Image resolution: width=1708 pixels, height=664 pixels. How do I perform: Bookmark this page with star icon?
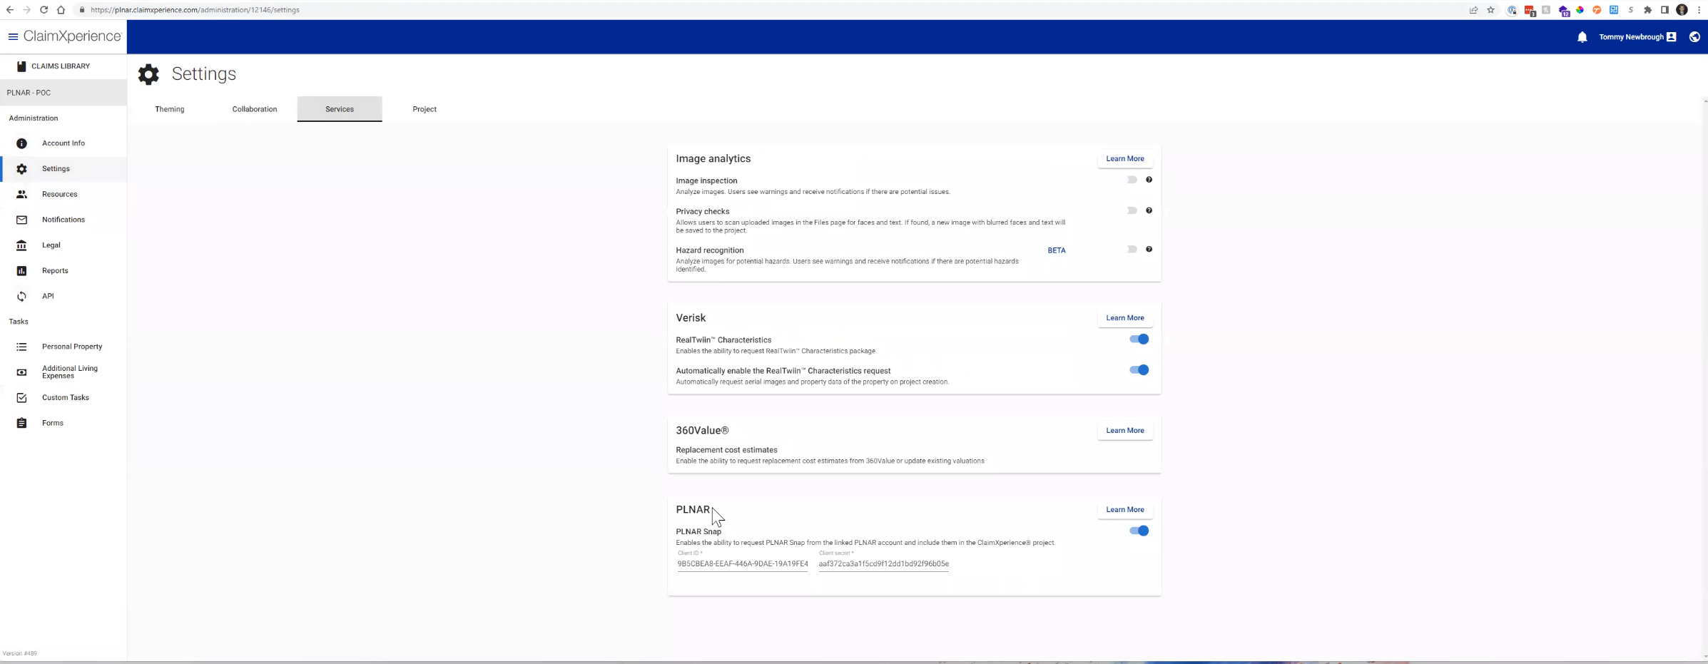click(1490, 10)
